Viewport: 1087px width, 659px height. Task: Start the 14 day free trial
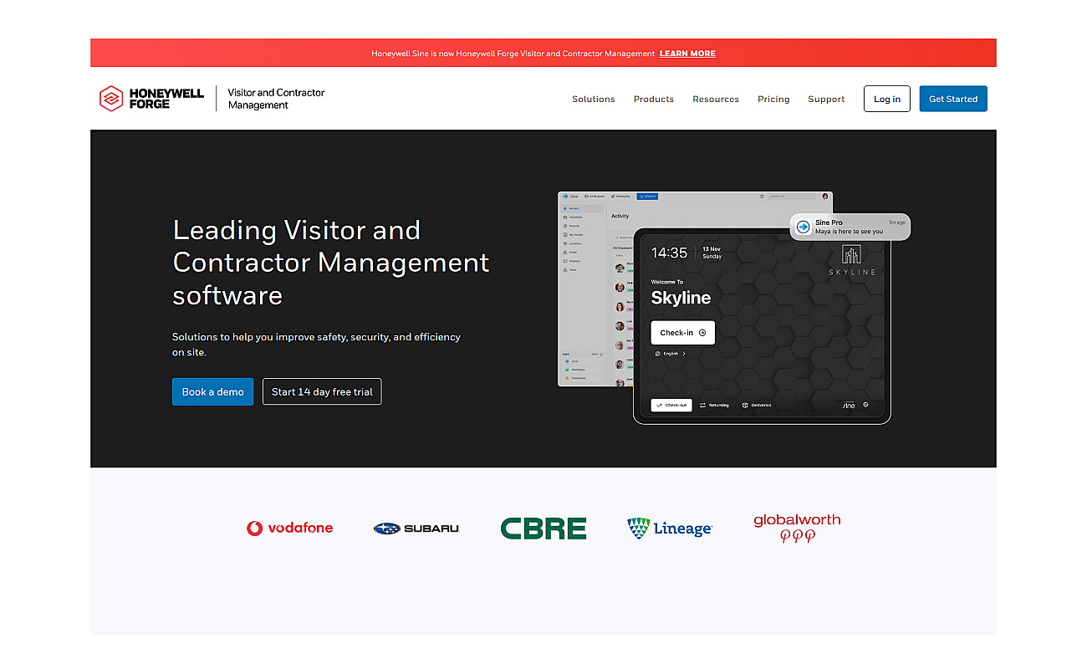[x=322, y=391]
